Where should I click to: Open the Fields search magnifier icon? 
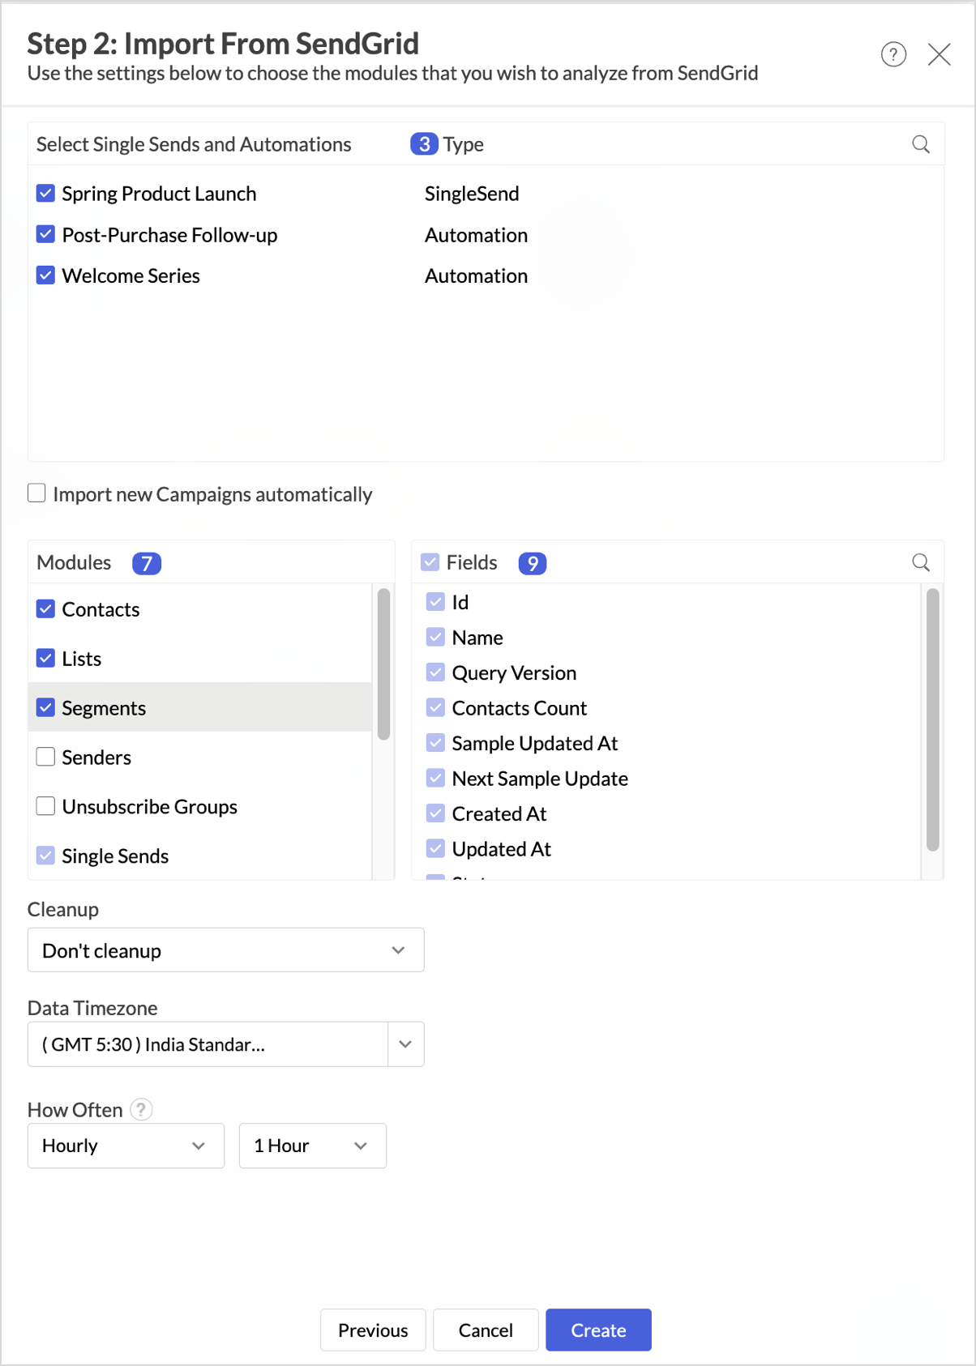(x=921, y=562)
